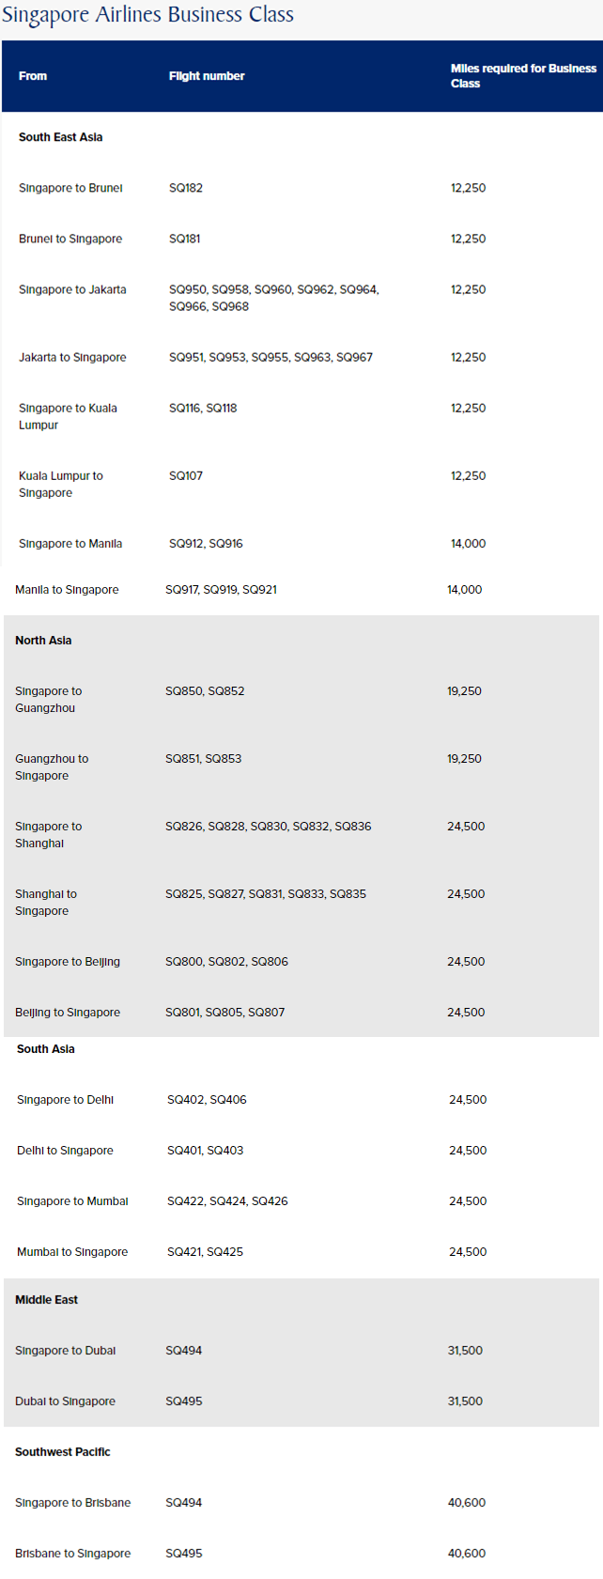Click the Singapore to Guangzhou route
Image resolution: width=603 pixels, height=1579 pixels.
coord(48,700)
